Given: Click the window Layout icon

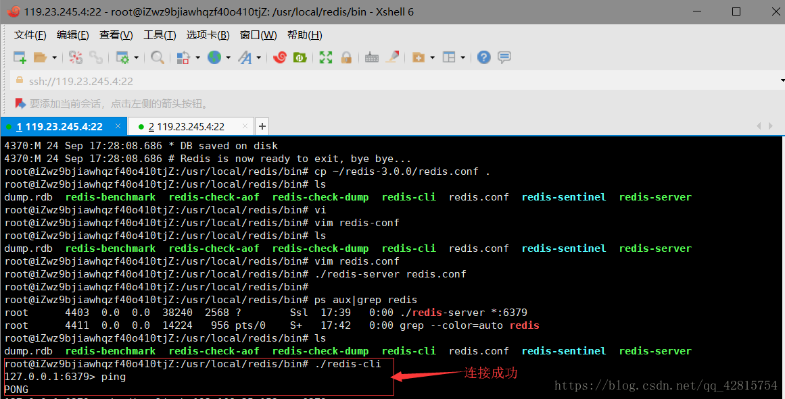Looking at the screenshot, I should point(449,57).
